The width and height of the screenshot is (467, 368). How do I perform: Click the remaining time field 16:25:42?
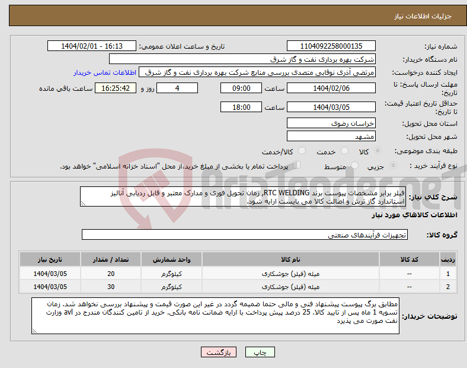point(116,88)
